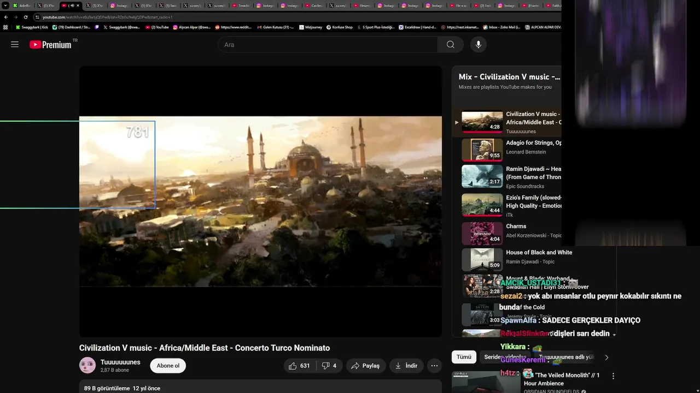Subscribe with the Abone ol button
Screen dimensions: 700x393
pos(168,366)
